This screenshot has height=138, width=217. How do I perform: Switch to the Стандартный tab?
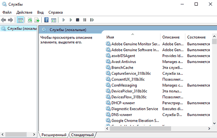click(x=82, y=135)
